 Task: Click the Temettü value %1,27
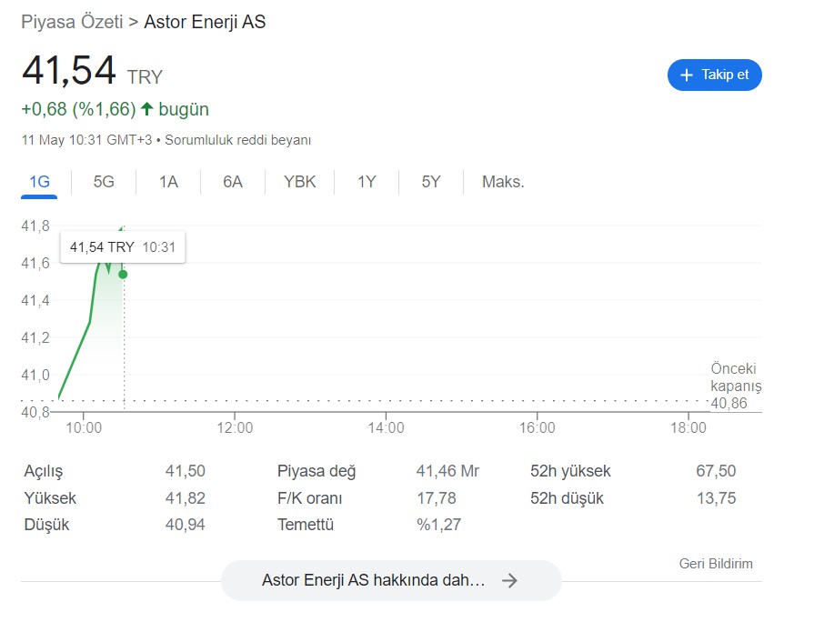coord(438,525)
